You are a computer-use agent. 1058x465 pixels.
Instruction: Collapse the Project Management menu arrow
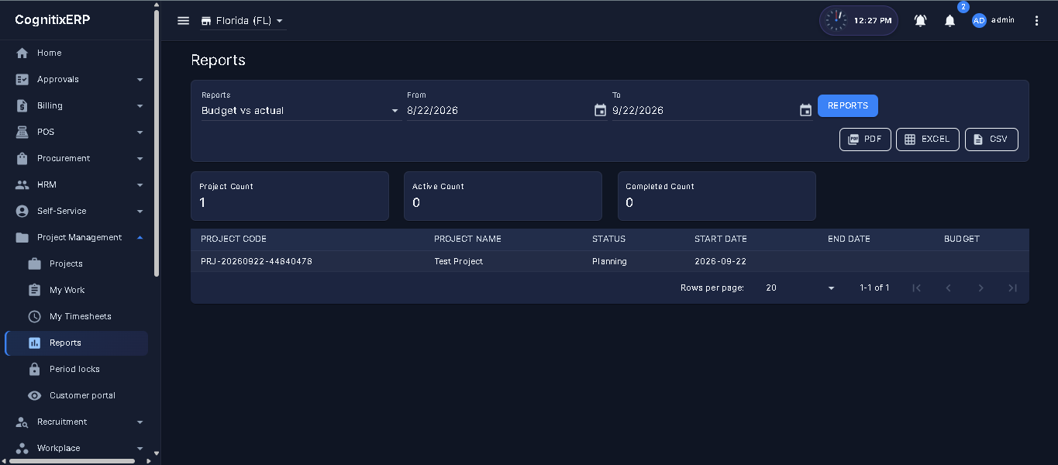pos(140,237)
